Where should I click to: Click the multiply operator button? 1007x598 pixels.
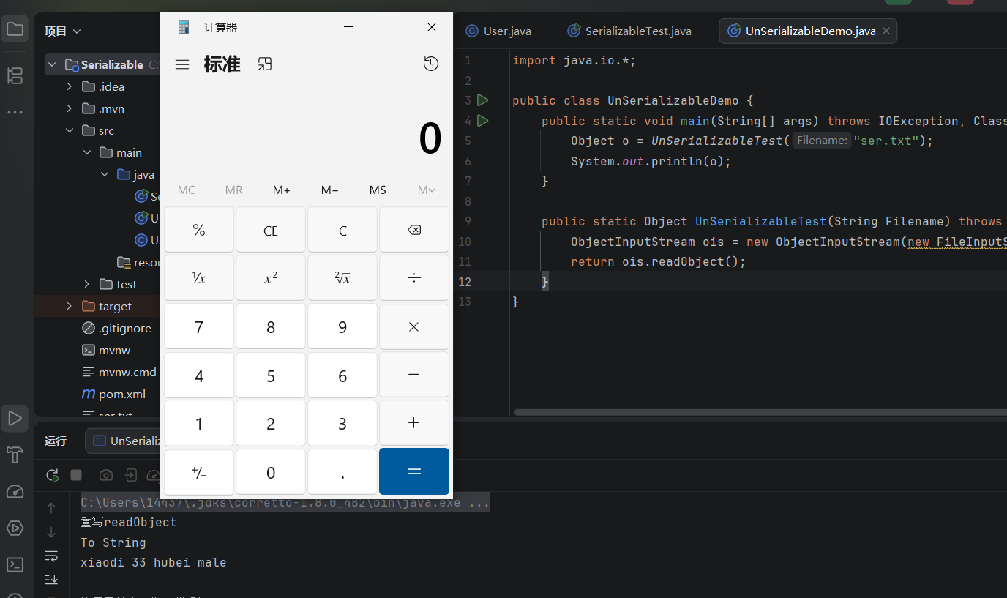pos(414,326)
